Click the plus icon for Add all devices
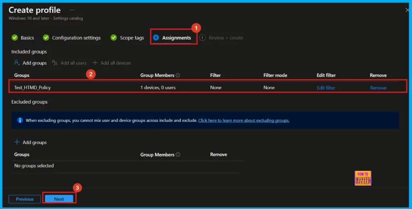 (x=95, y=63)
